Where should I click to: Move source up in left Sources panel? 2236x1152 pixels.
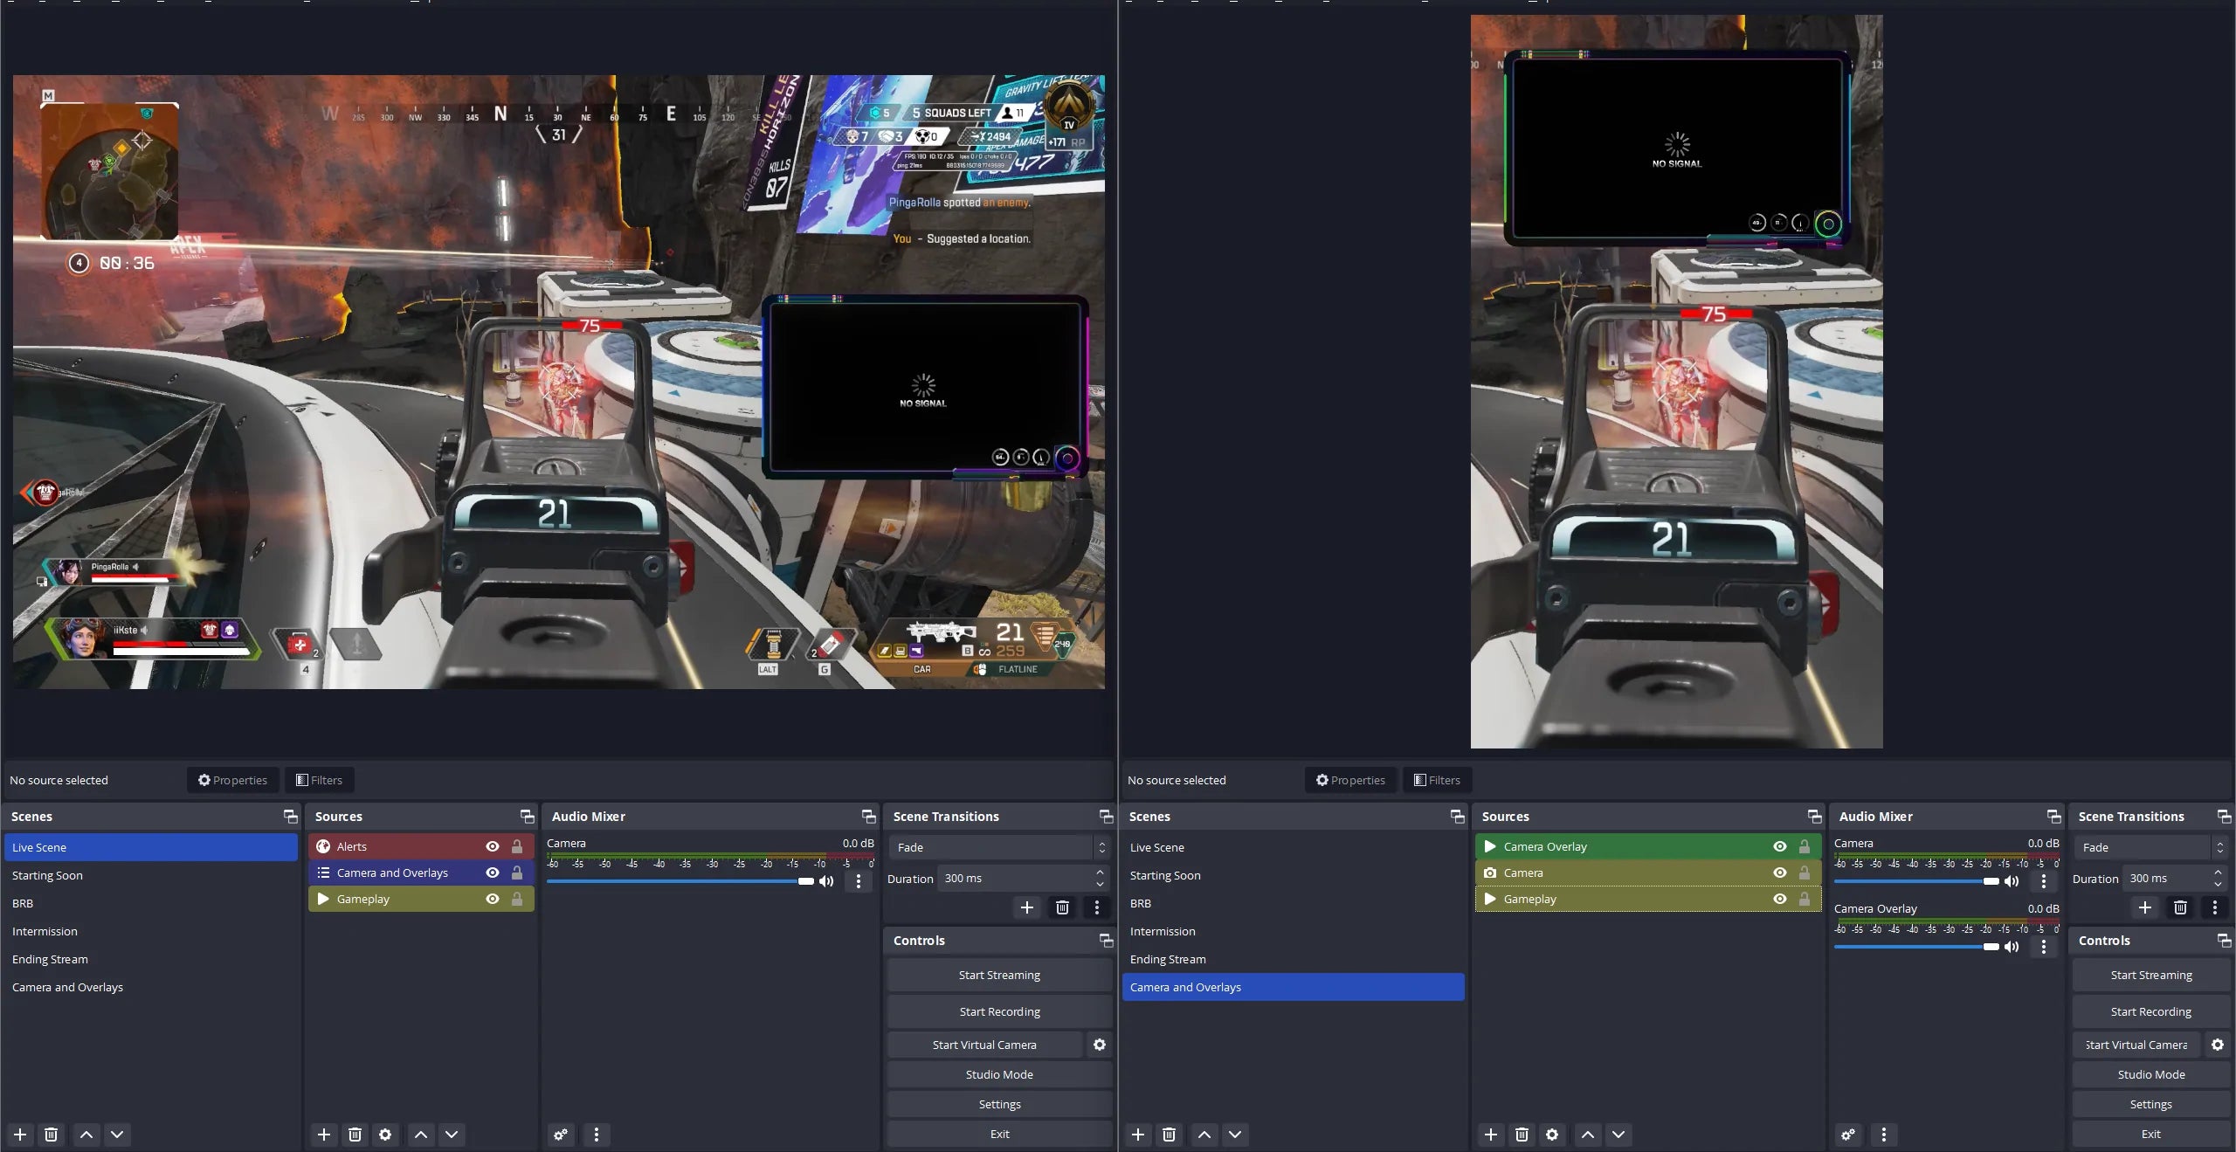[420, 1135]
